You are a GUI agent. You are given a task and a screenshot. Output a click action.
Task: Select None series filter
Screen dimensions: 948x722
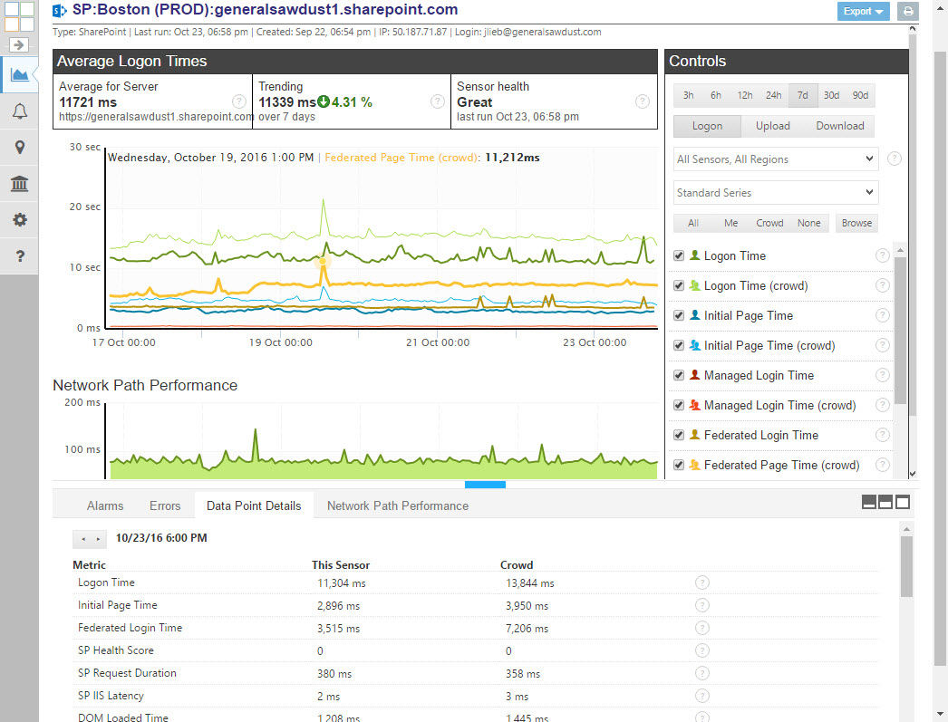pyautogui.click(x=809, y=223)
